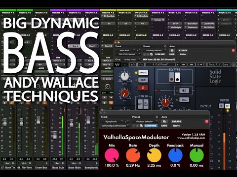
Task: Open the SSL factory default preset dropdown
Action: [155, 51]
